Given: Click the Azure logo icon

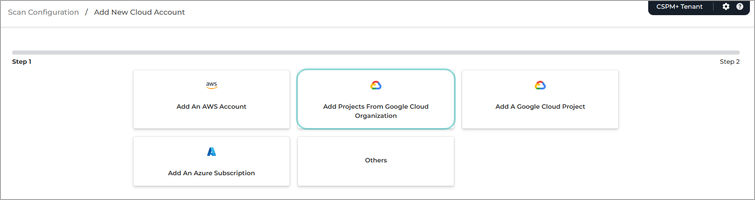Looking at the screenshot, I should click(211, 152).
